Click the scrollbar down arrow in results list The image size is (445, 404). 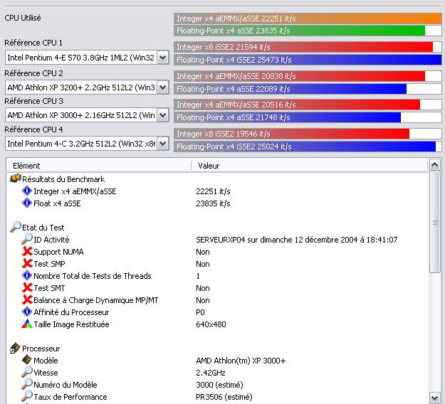click(435, 397)
